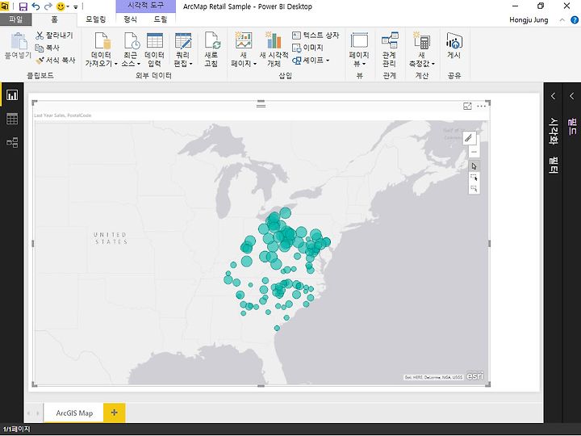Send feedback via the smiley face icon
Screen dimensions: 581x436
[61, 6]
